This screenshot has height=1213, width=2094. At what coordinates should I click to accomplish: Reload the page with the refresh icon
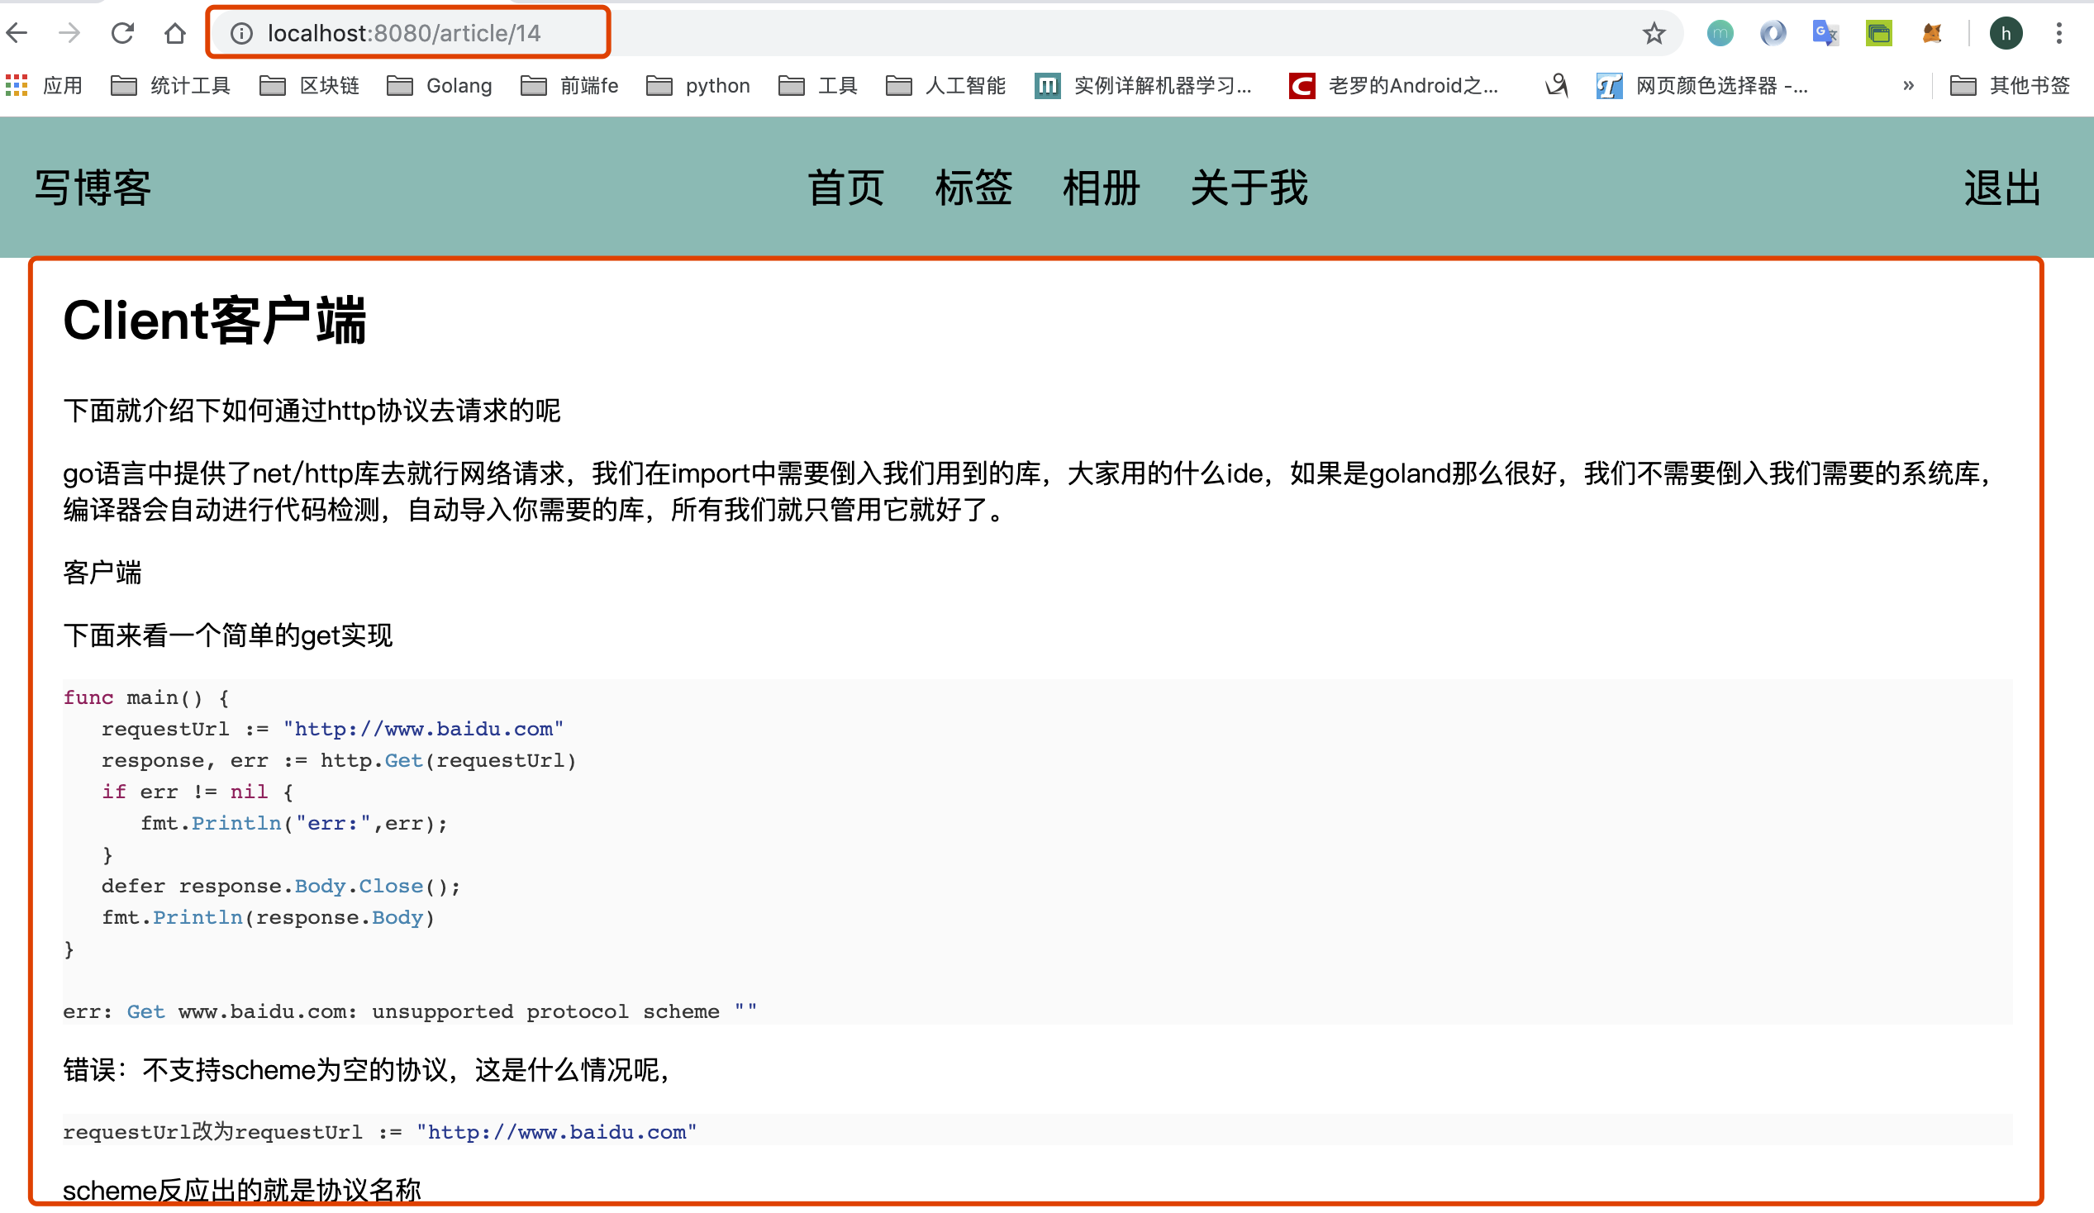[x=122, y=33]
